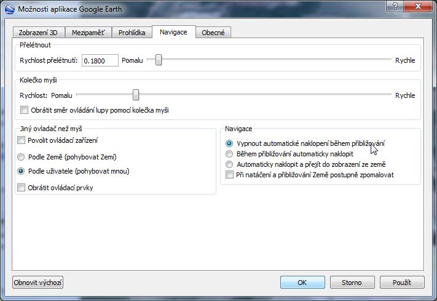437x301 pixels.
Task: Select Automaticky naklopit a přejít do zobrazení ze země
Action: point(229,164)
